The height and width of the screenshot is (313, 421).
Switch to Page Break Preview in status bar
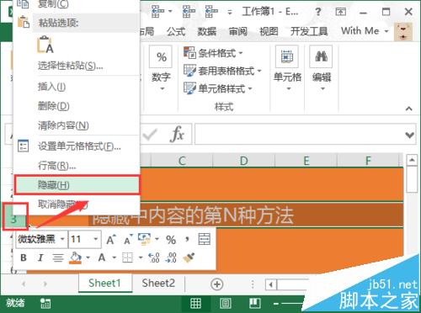[255, 303]
